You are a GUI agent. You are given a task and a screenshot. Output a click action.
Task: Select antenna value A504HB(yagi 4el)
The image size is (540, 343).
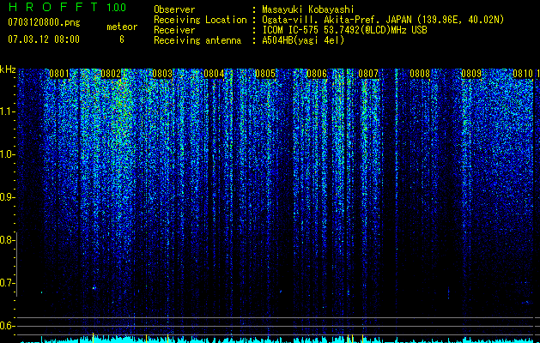(x=303, y=40)
